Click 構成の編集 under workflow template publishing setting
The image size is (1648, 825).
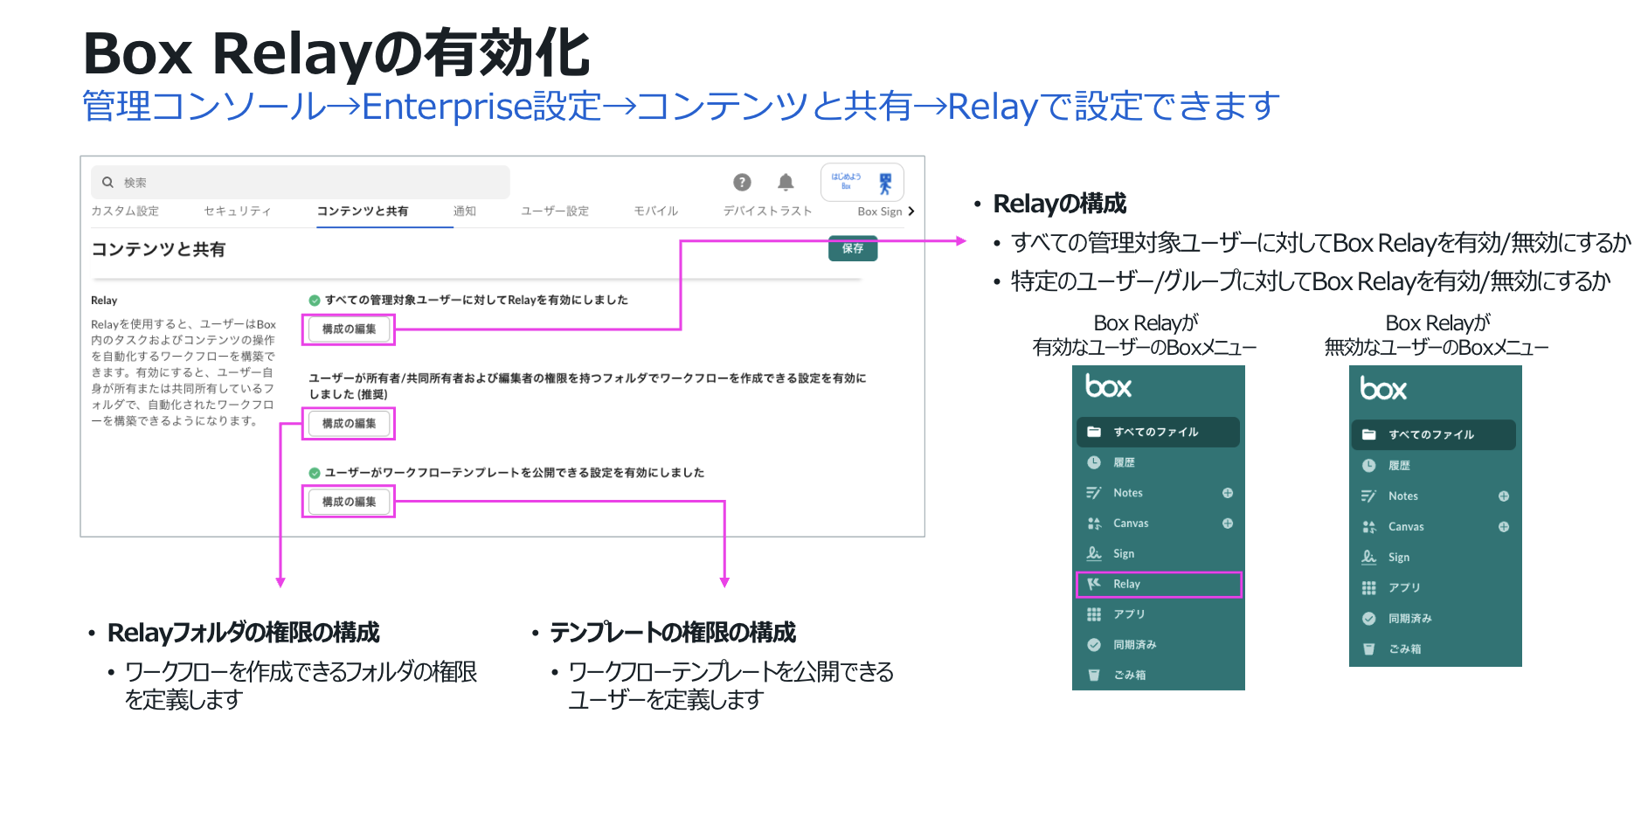349,502
